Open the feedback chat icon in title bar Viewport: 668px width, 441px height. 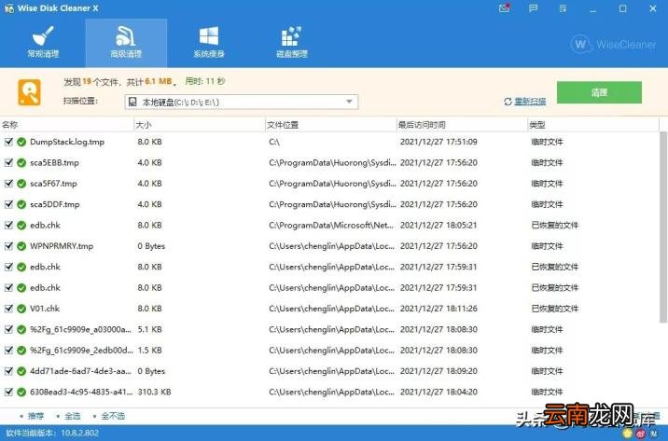coord(533,8)
